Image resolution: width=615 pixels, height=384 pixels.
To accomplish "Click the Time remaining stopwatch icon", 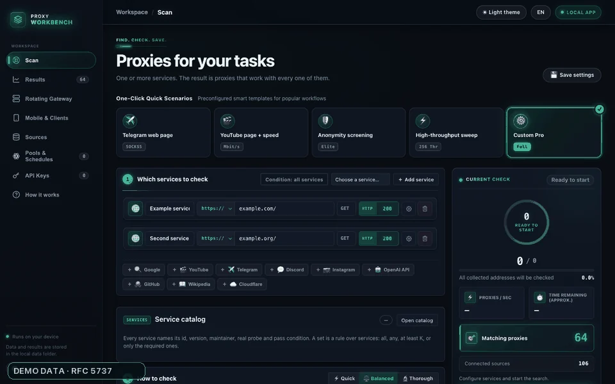I will pyautogui.click(x=539, y=298).
